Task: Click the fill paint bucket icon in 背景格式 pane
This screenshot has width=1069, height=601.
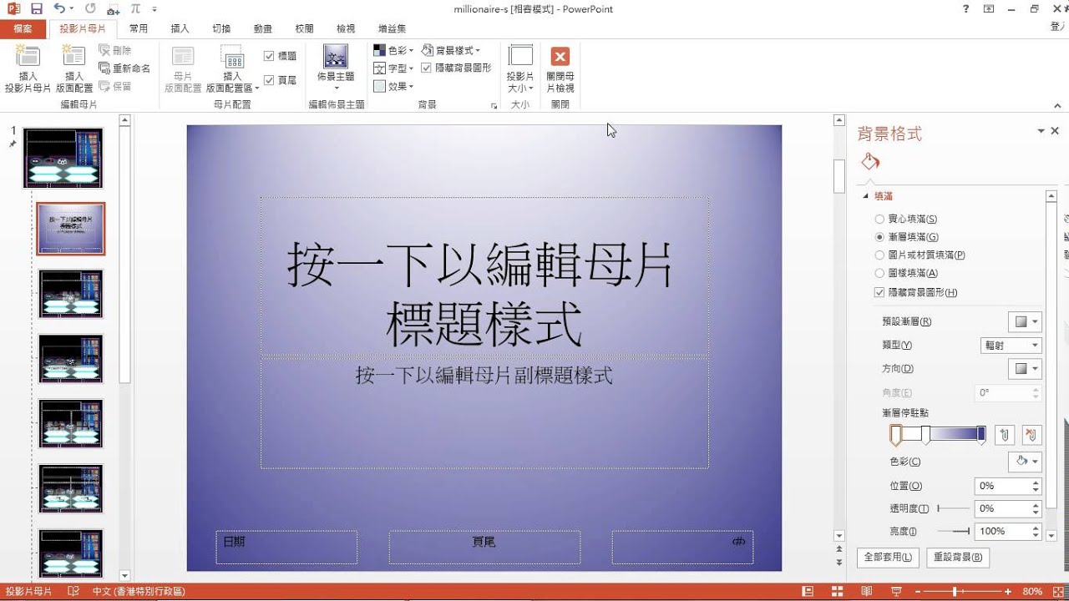Action: pos(870,162)
